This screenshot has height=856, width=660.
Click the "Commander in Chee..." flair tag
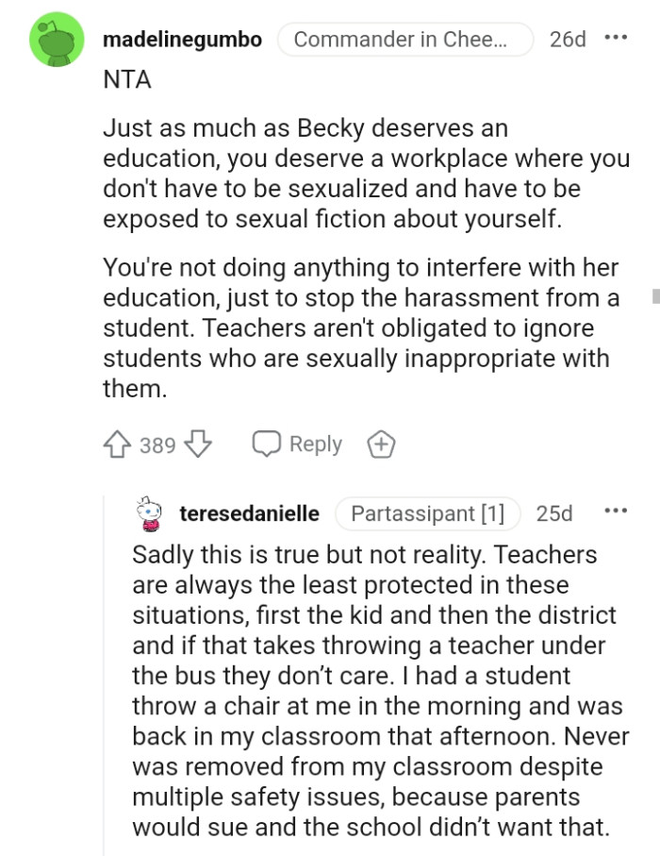tap(405, 40)
